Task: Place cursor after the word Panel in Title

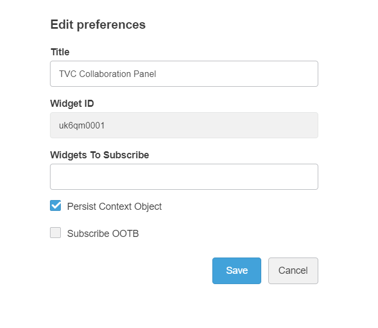Action: [157, 74]
